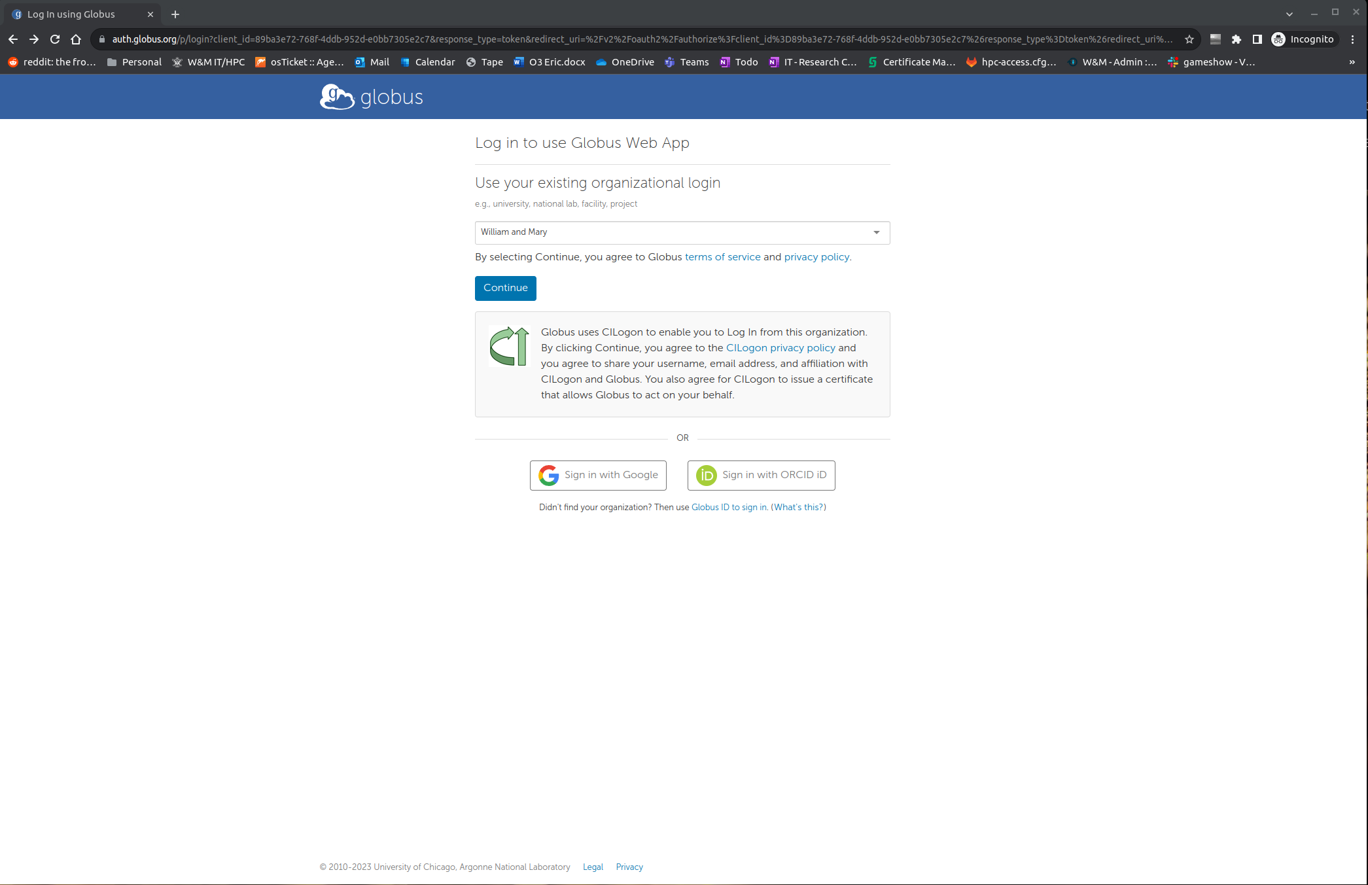Open a new browser tab
The image size is (1368, 885).
[x=175, y=14]
